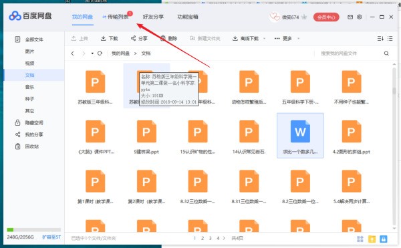
Task: Go to page 3
Action: tap(211, 238)
